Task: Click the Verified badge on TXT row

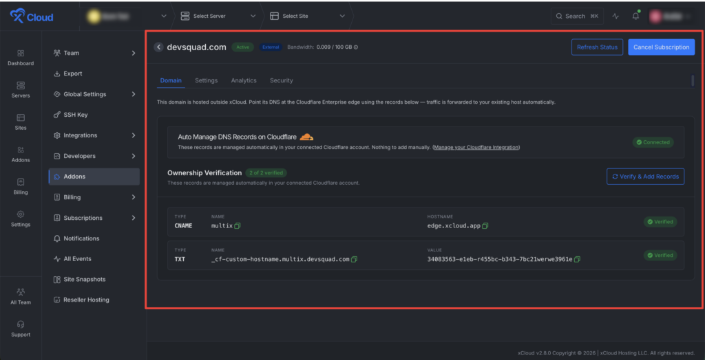Action: (x=660, y=255)
